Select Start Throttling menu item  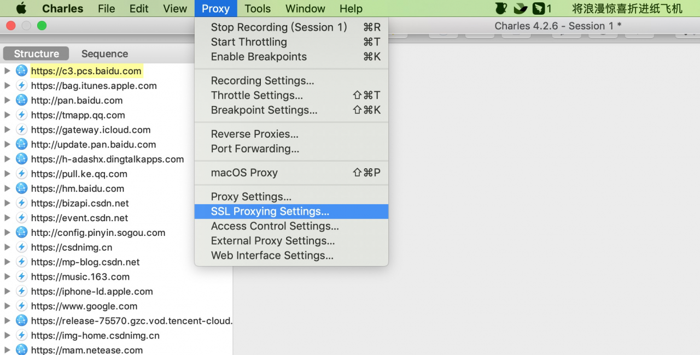pos(291,42)
